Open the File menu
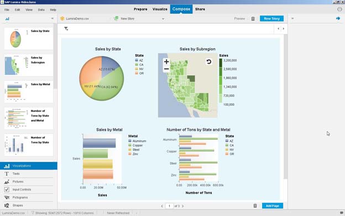The image size is (345, 216). (x=7, y=10)
